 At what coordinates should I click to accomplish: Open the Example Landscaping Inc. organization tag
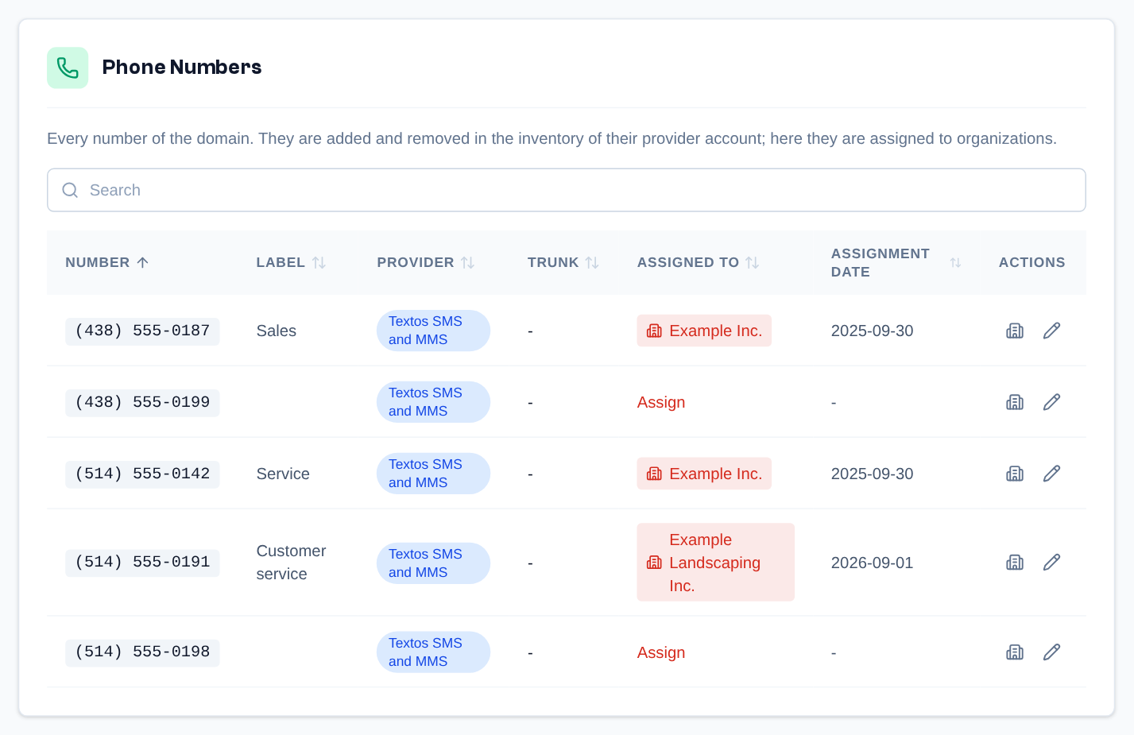(x=715, y=563)
